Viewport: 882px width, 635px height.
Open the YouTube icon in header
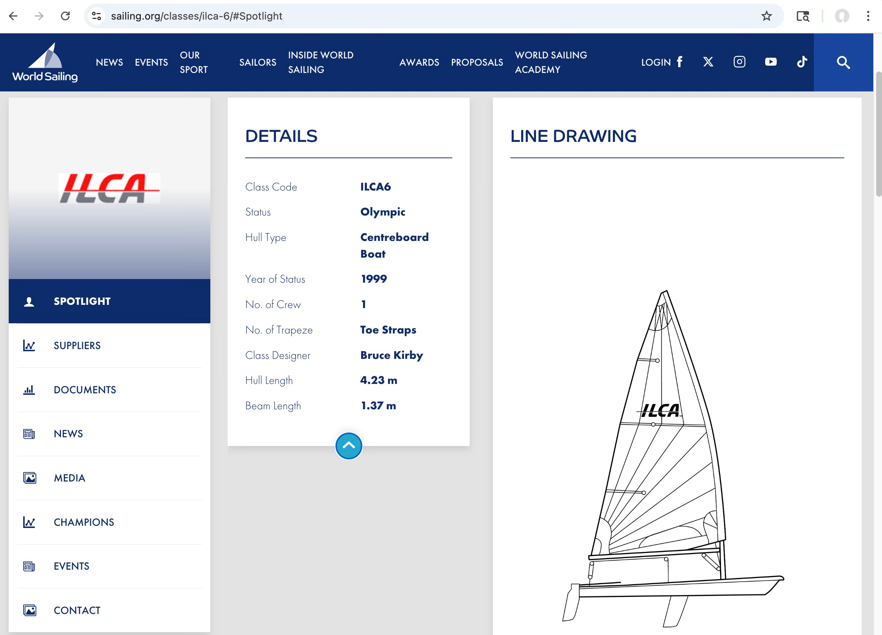770,62
